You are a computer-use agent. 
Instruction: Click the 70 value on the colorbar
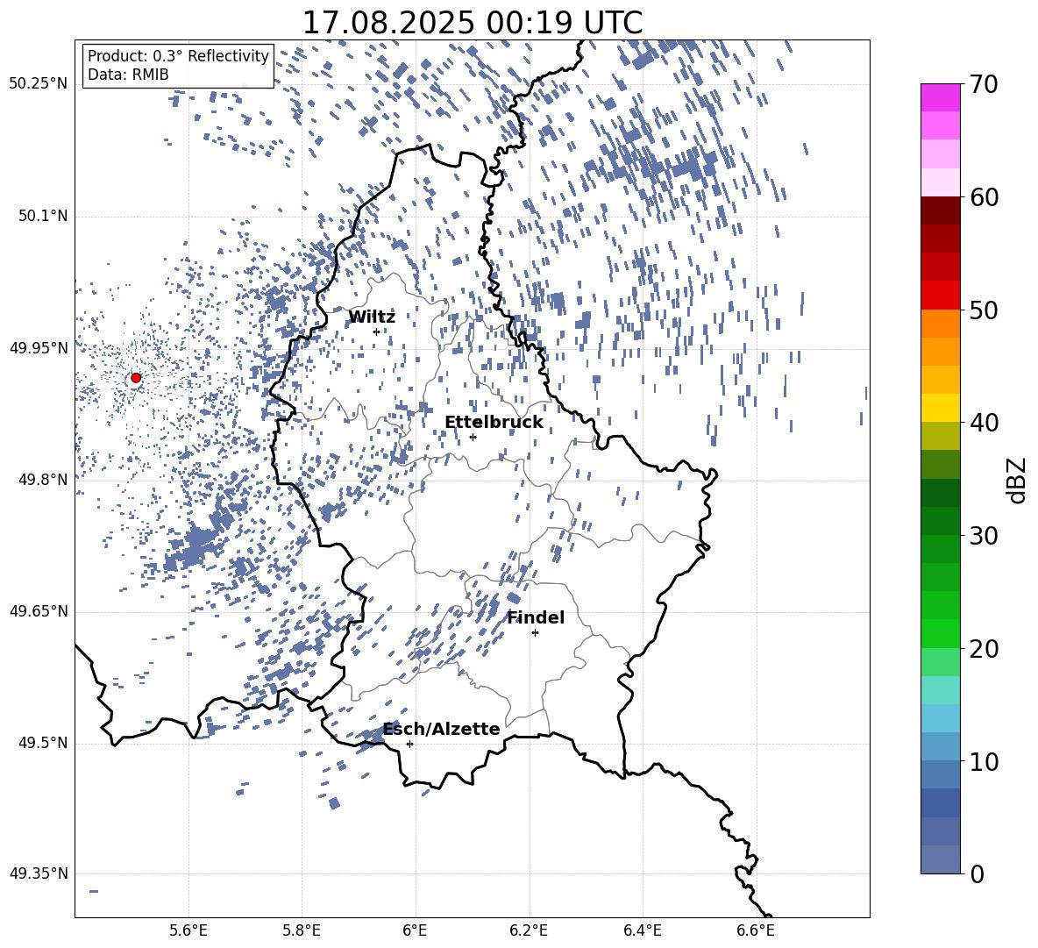tap(984, 85)
